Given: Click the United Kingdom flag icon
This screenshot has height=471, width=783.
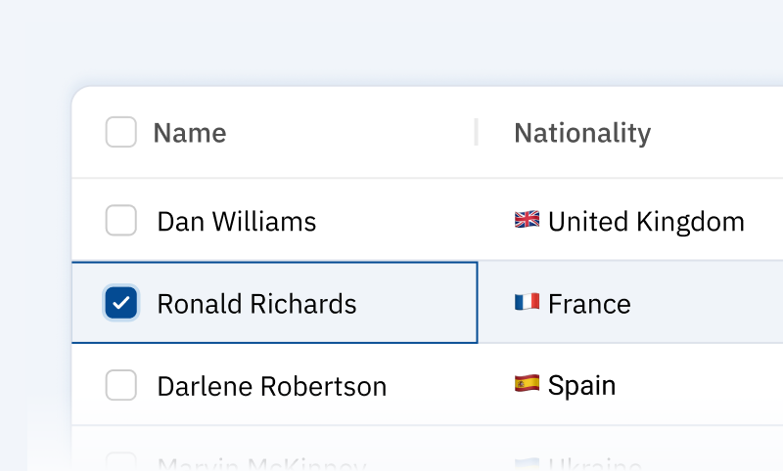Looking at the screenshot, I should 527,220.
